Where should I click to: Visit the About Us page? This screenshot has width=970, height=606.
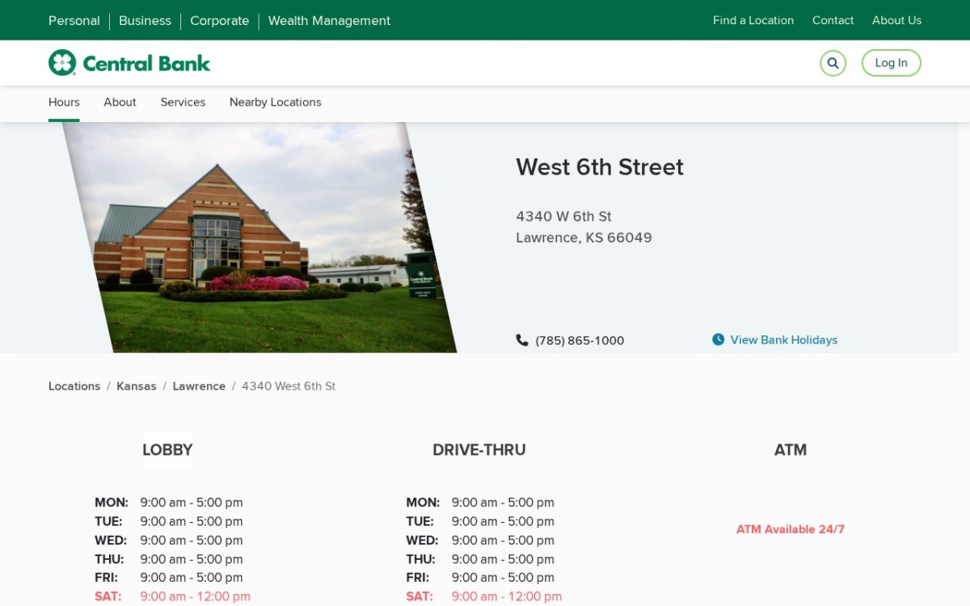click(x=896, y=20)
